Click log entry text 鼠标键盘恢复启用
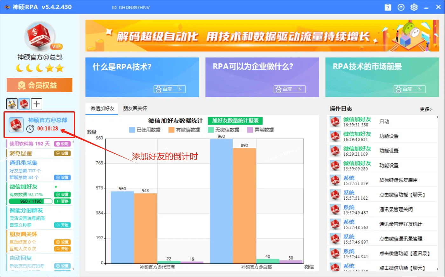 click(x=398, y=180)
